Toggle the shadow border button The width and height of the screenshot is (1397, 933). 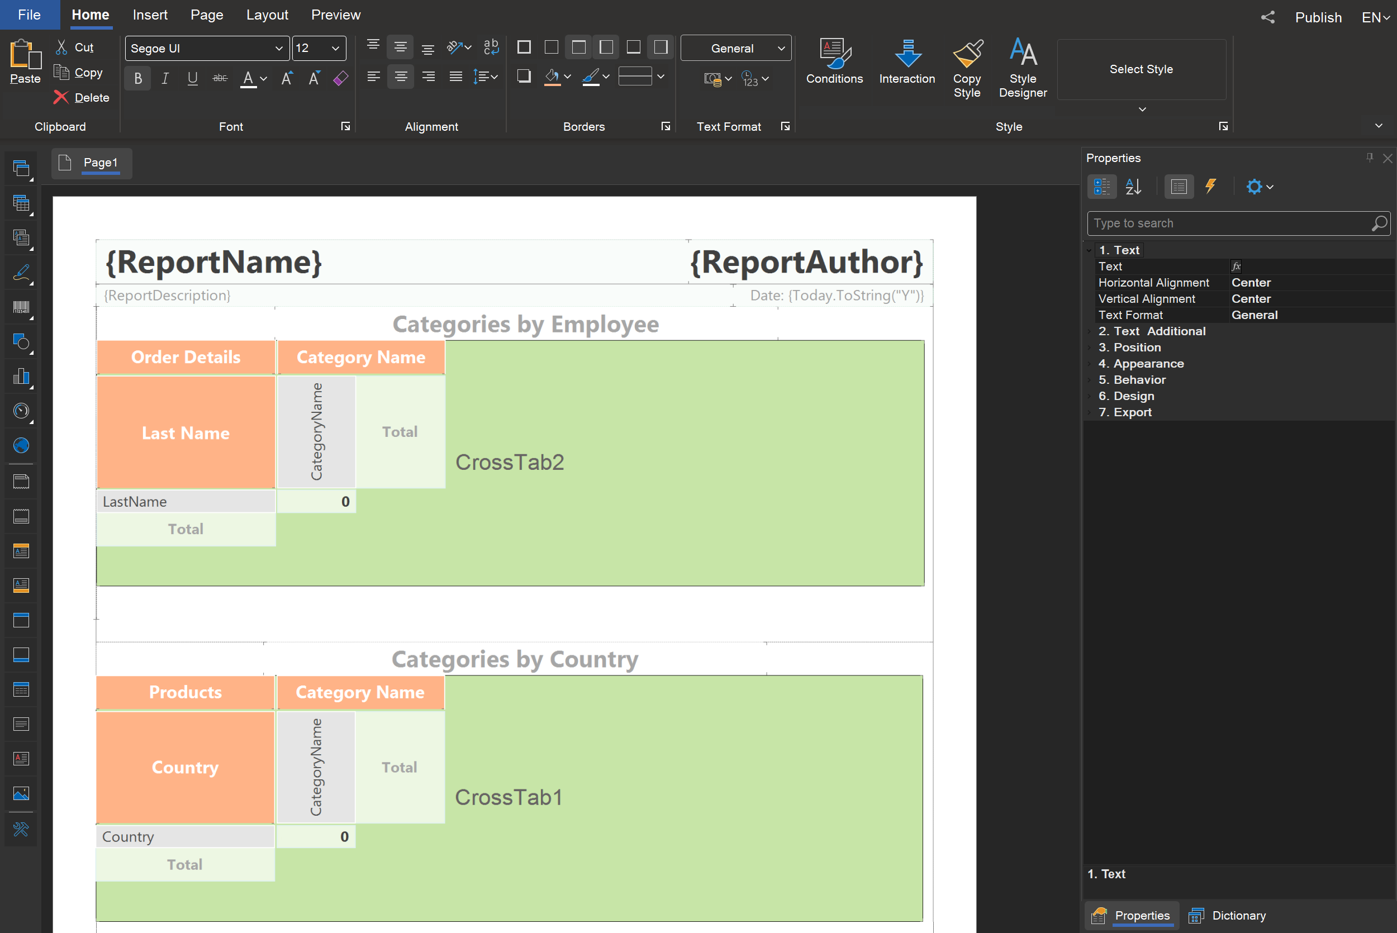[524, 76]
